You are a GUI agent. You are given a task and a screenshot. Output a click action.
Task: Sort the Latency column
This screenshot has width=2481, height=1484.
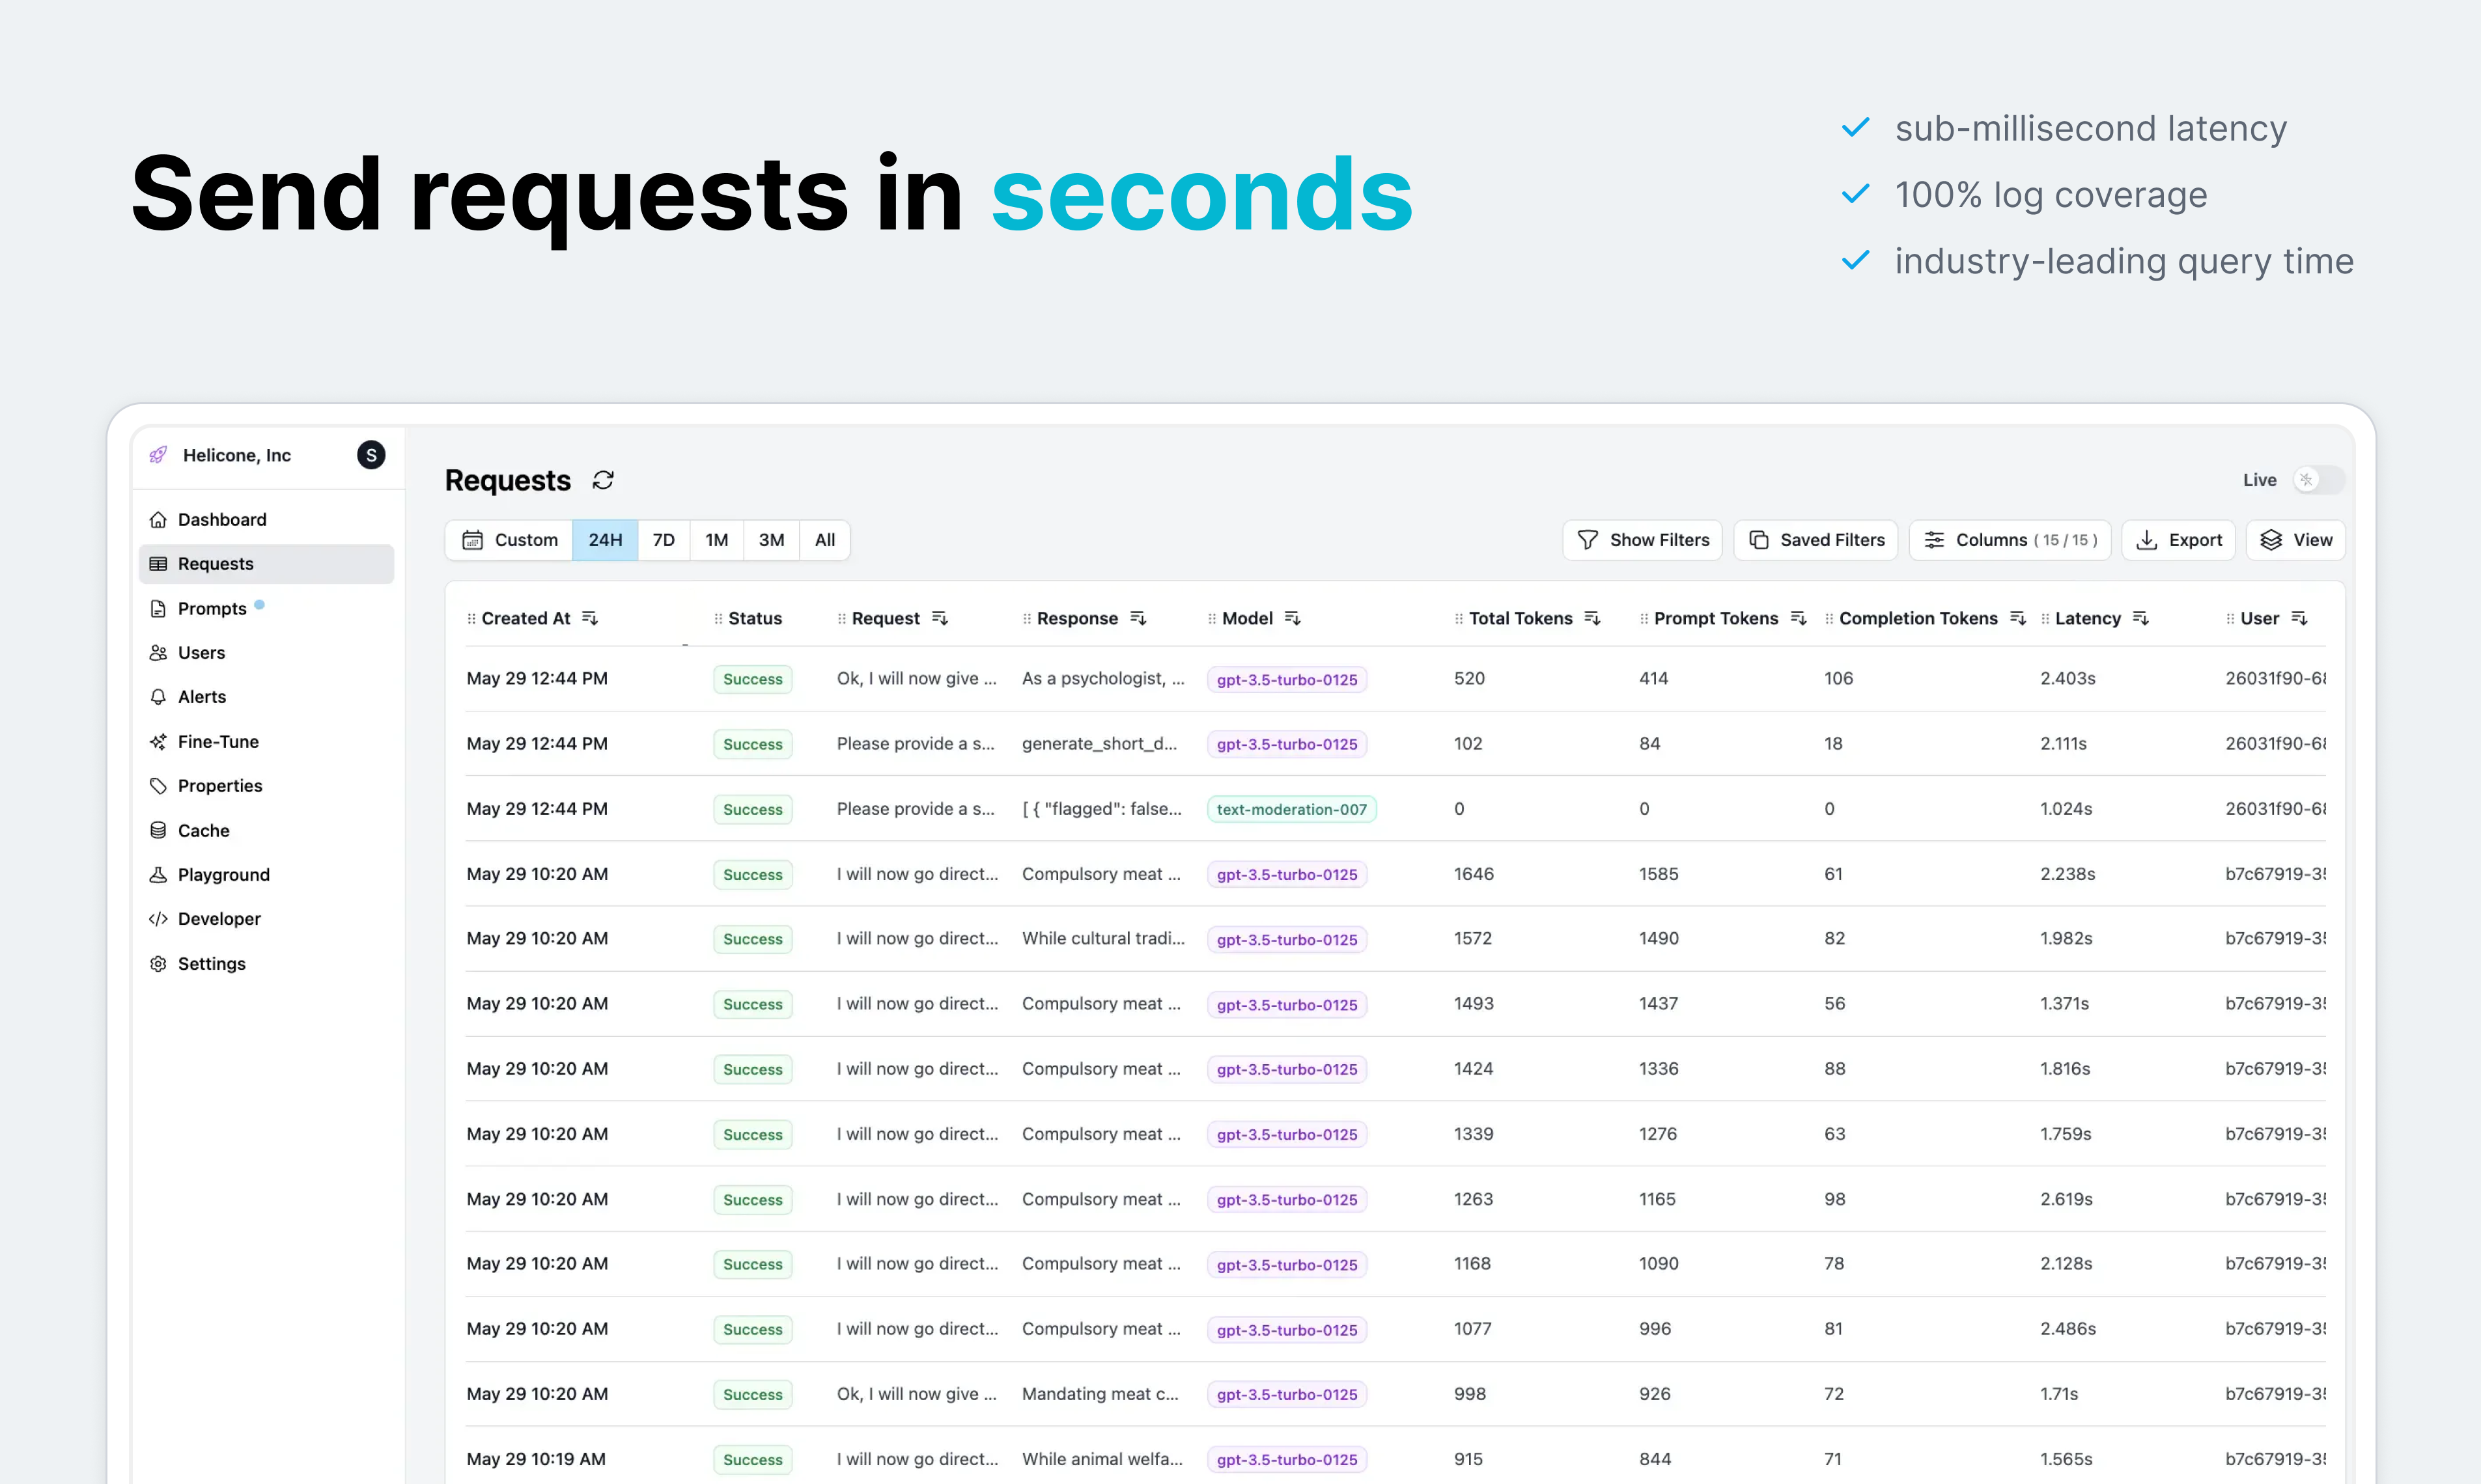tap(2141, 619)
